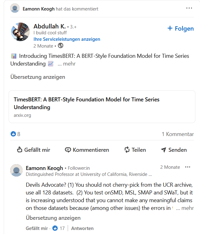This screenshot has width=200, height=234.
Task: Click the globe visibility icon
Action: pyautogui.click(x=61, y=46)
